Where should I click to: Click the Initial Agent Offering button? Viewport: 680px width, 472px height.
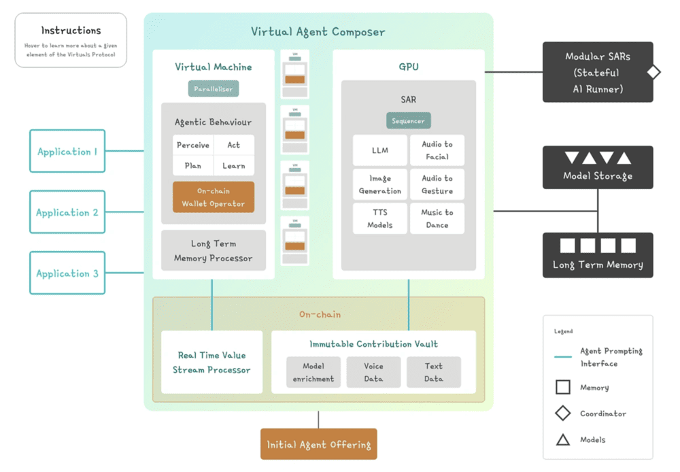[x=318, y=445]
